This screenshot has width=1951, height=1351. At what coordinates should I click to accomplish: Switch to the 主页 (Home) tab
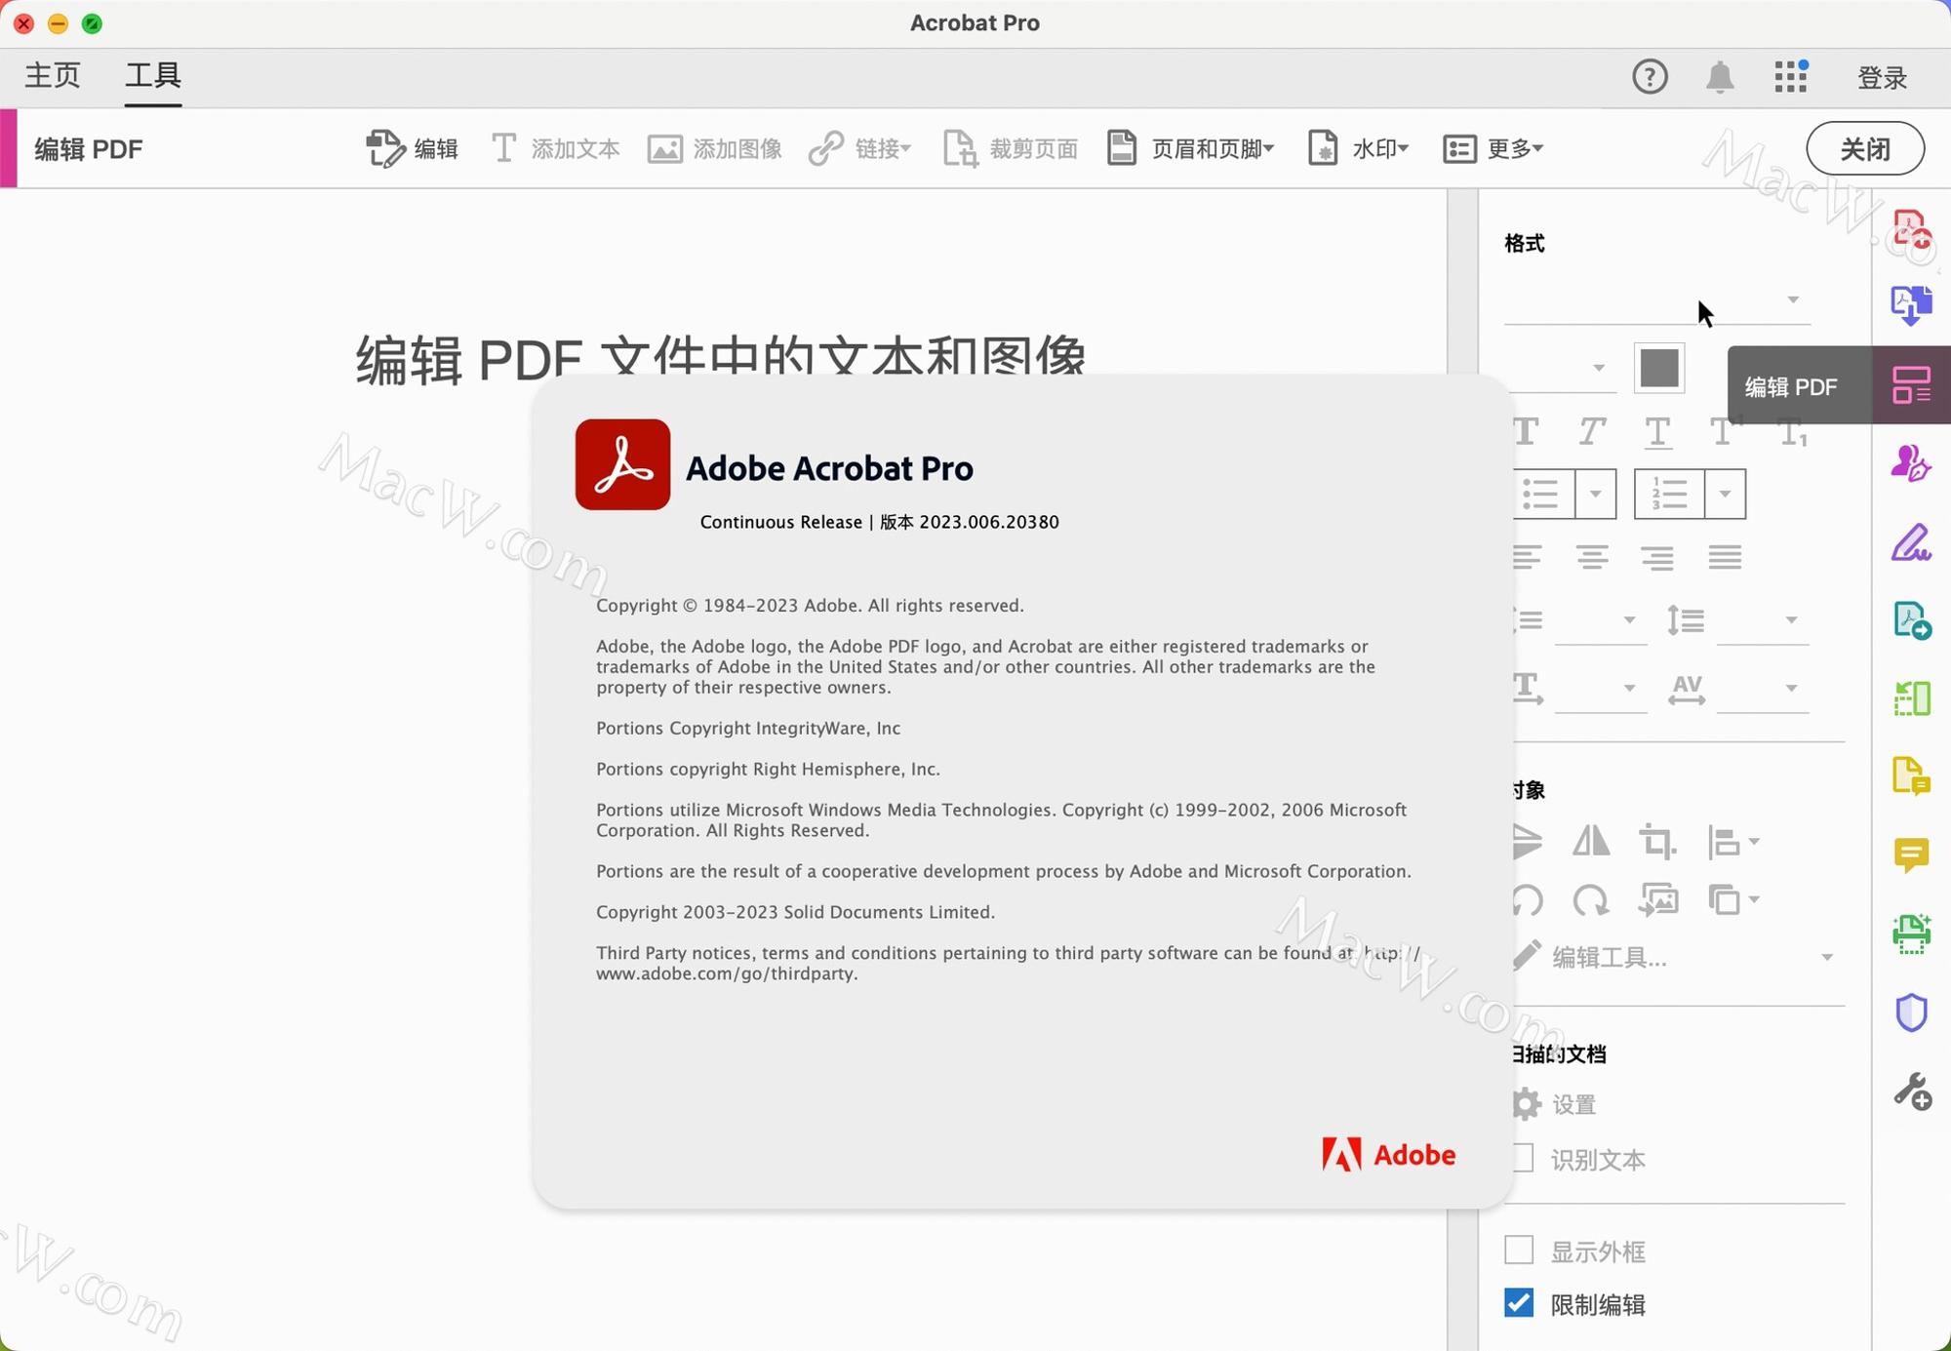click(54, 75)
